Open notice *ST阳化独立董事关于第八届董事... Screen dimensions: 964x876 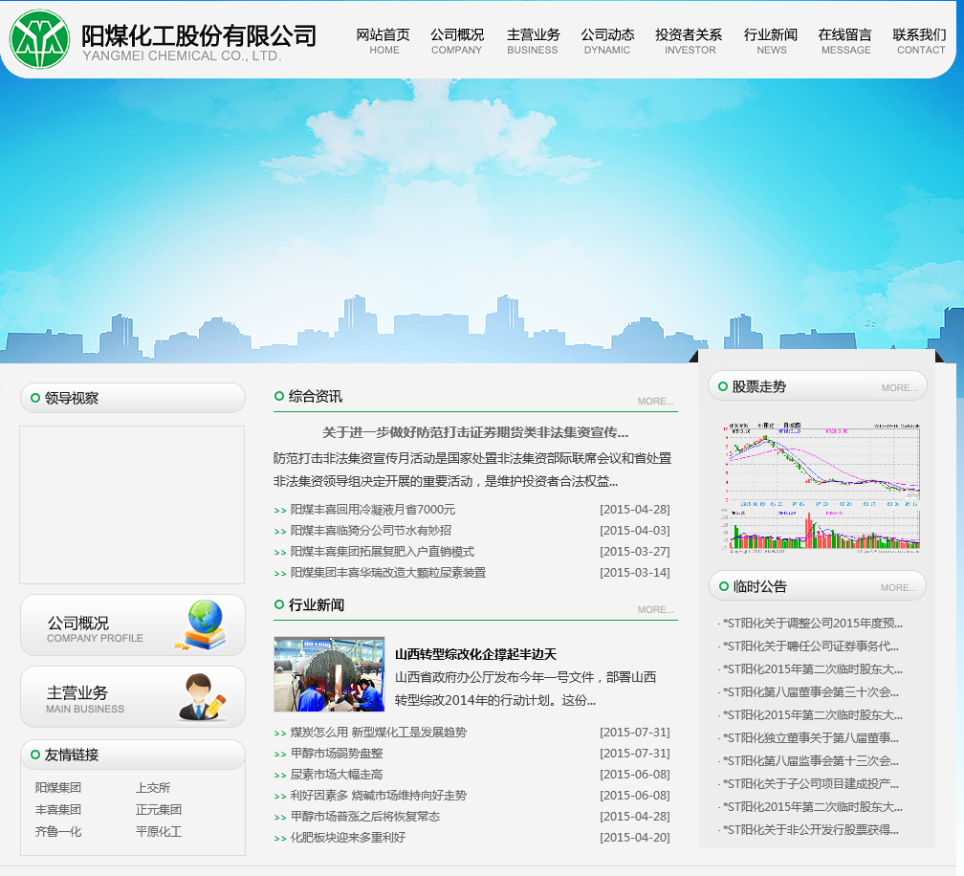tap(810, 738)
